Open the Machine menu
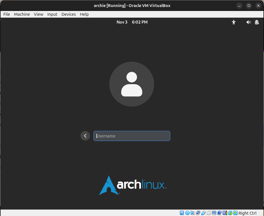The height and width of the screenshot is (216, 264). coord(22,14)
